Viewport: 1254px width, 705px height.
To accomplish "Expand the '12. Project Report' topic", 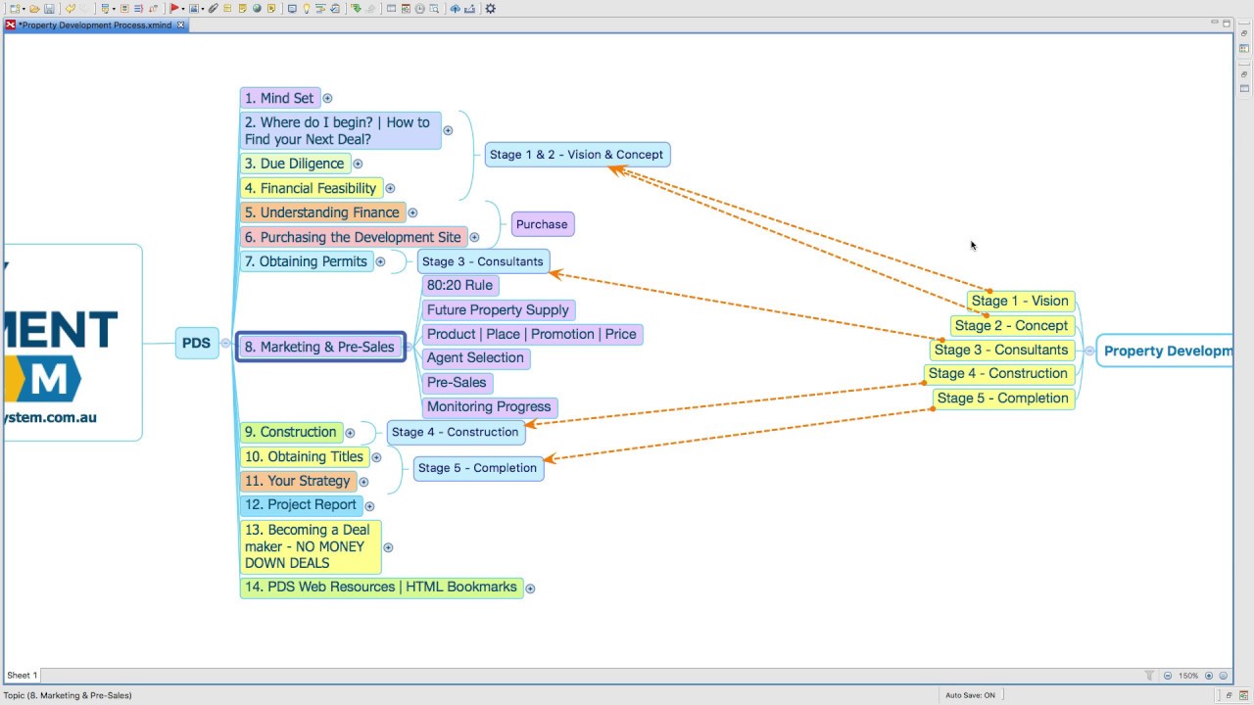I will coord(369,505).
